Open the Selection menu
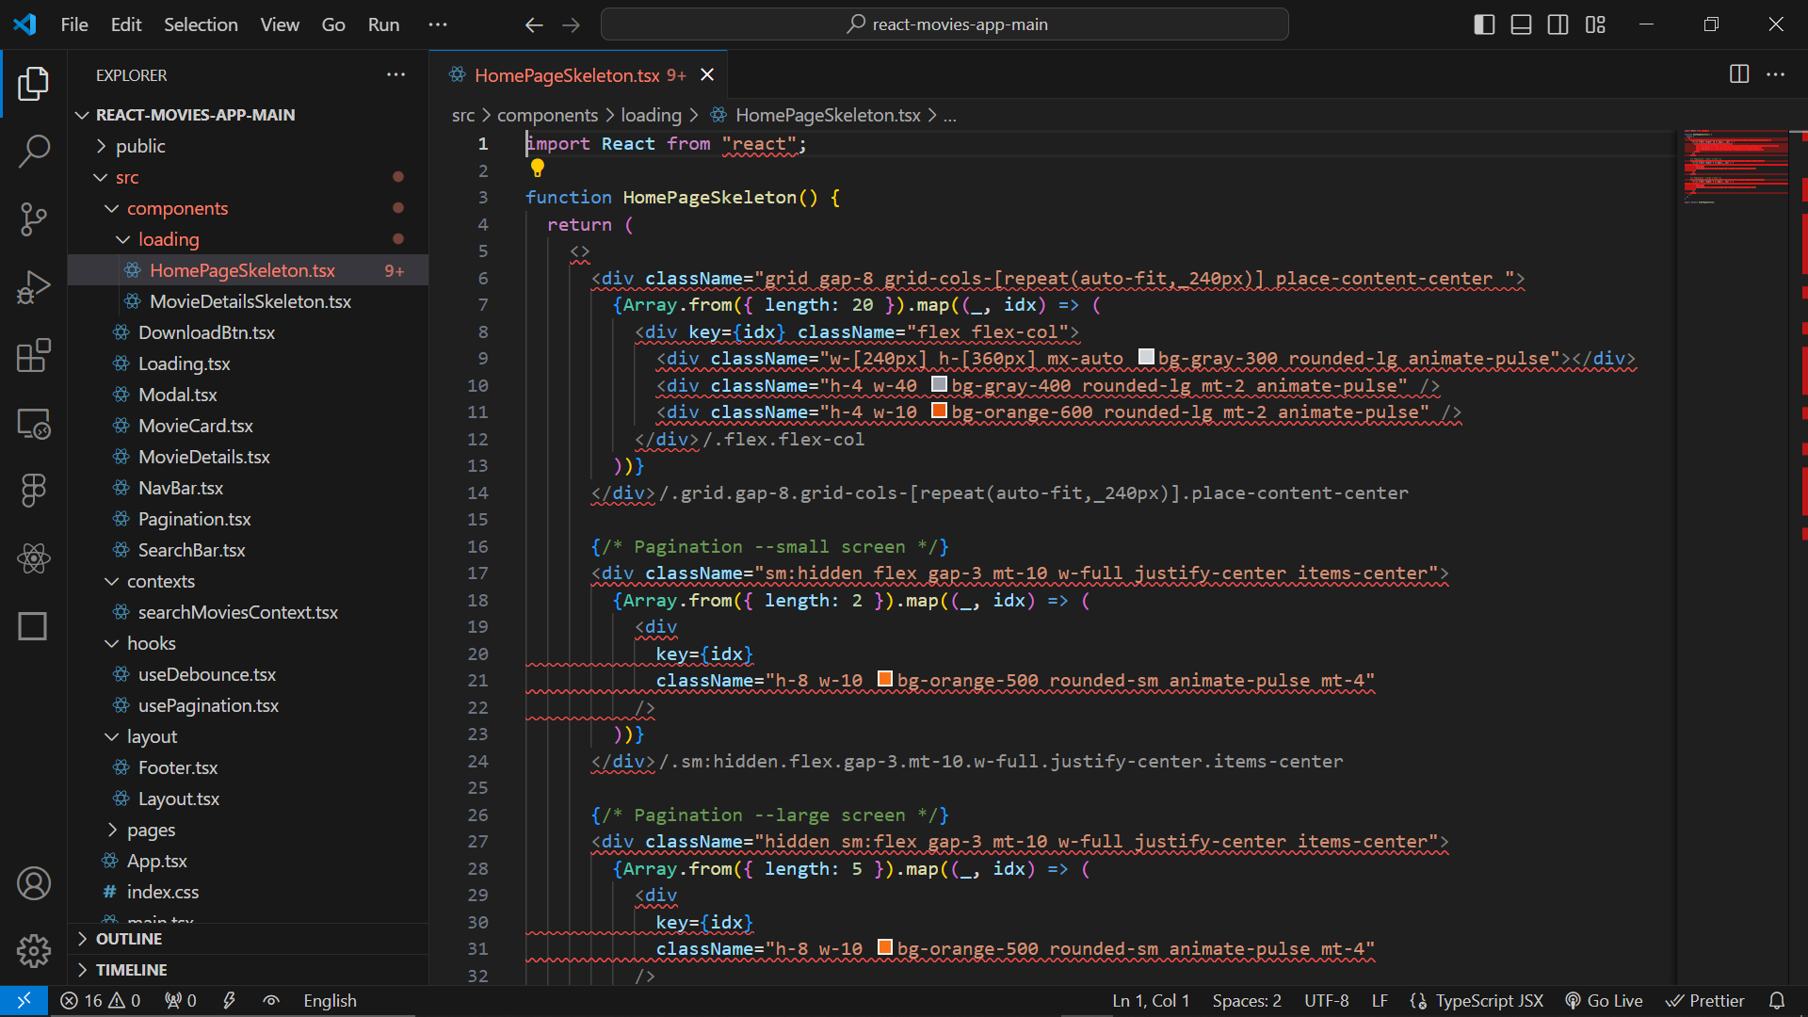 tap(201, 24)
